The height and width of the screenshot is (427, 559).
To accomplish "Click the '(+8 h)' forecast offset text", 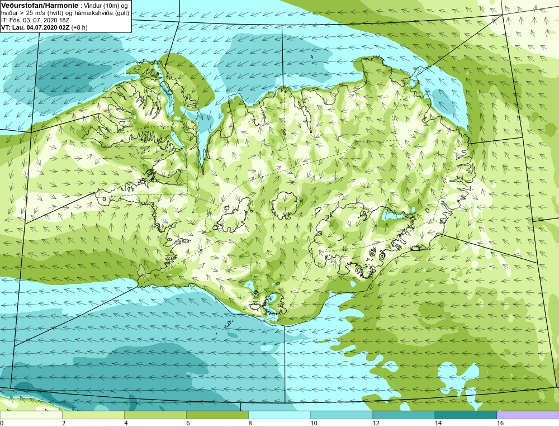I will tap(79, 27).
